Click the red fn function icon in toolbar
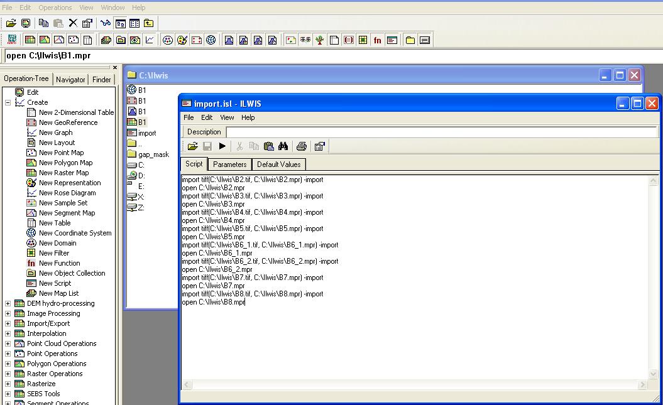Image resolution: width=663 pixels, height=405 pixels. pyautogui.click(x=377, y=40)
